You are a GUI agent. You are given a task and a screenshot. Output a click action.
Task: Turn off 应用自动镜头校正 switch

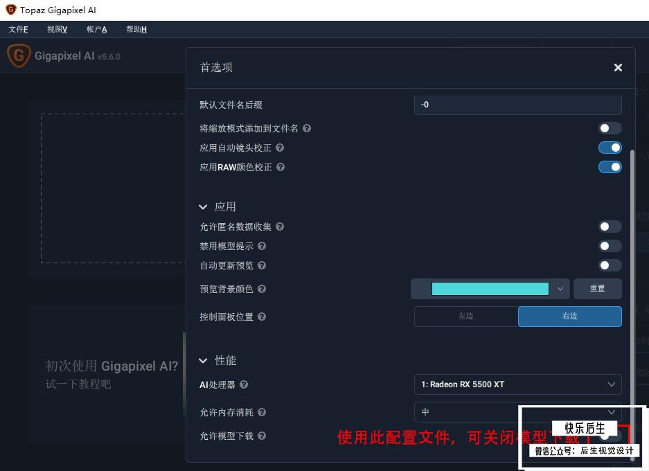[610, 148]
